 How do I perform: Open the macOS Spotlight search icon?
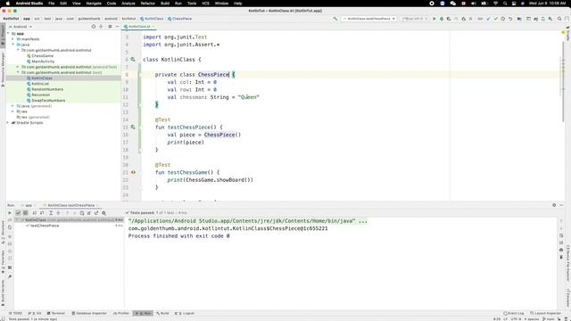(x=505, y=4)
